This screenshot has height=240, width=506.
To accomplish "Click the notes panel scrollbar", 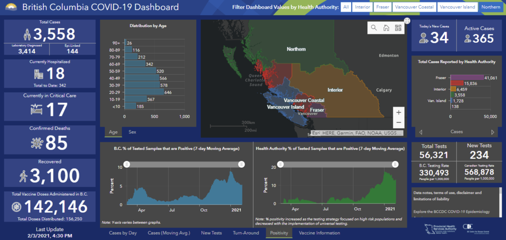I will point(501,202).
